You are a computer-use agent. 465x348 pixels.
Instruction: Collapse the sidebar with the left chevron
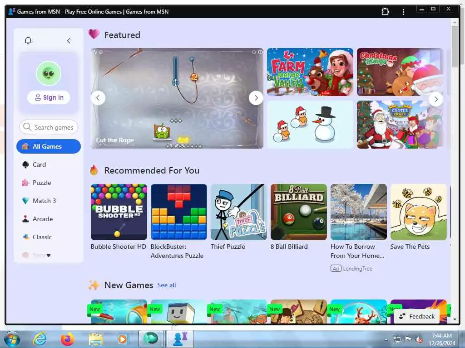(69, 40)
